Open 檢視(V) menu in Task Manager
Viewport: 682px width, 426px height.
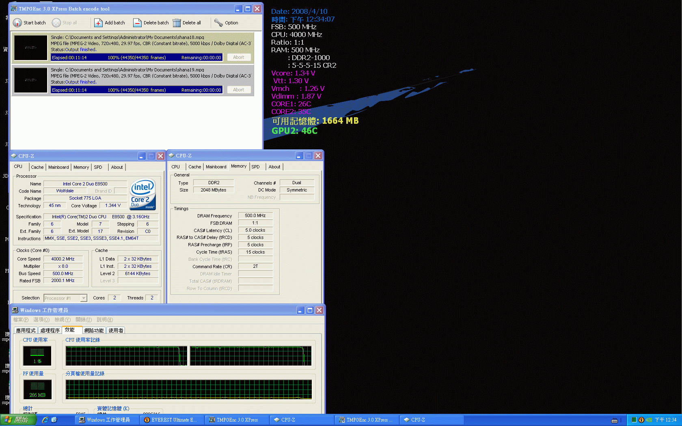point(63,320)
